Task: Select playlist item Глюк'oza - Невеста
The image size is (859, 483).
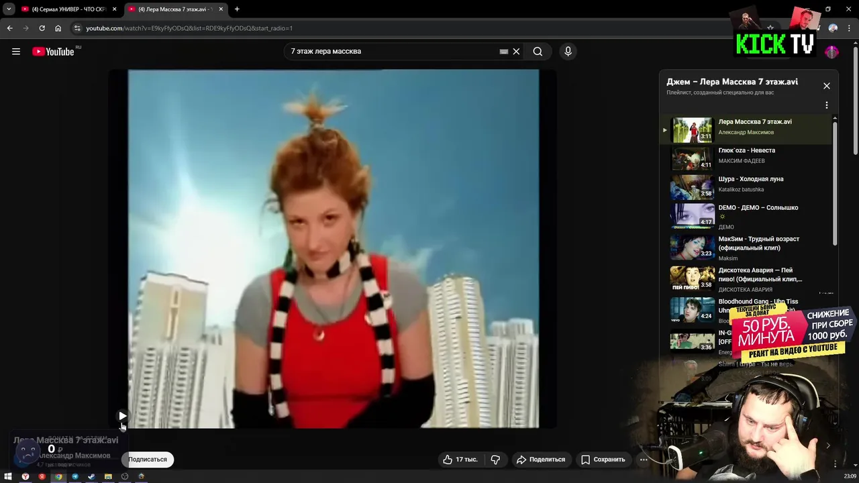Action: tap(746, 157)
